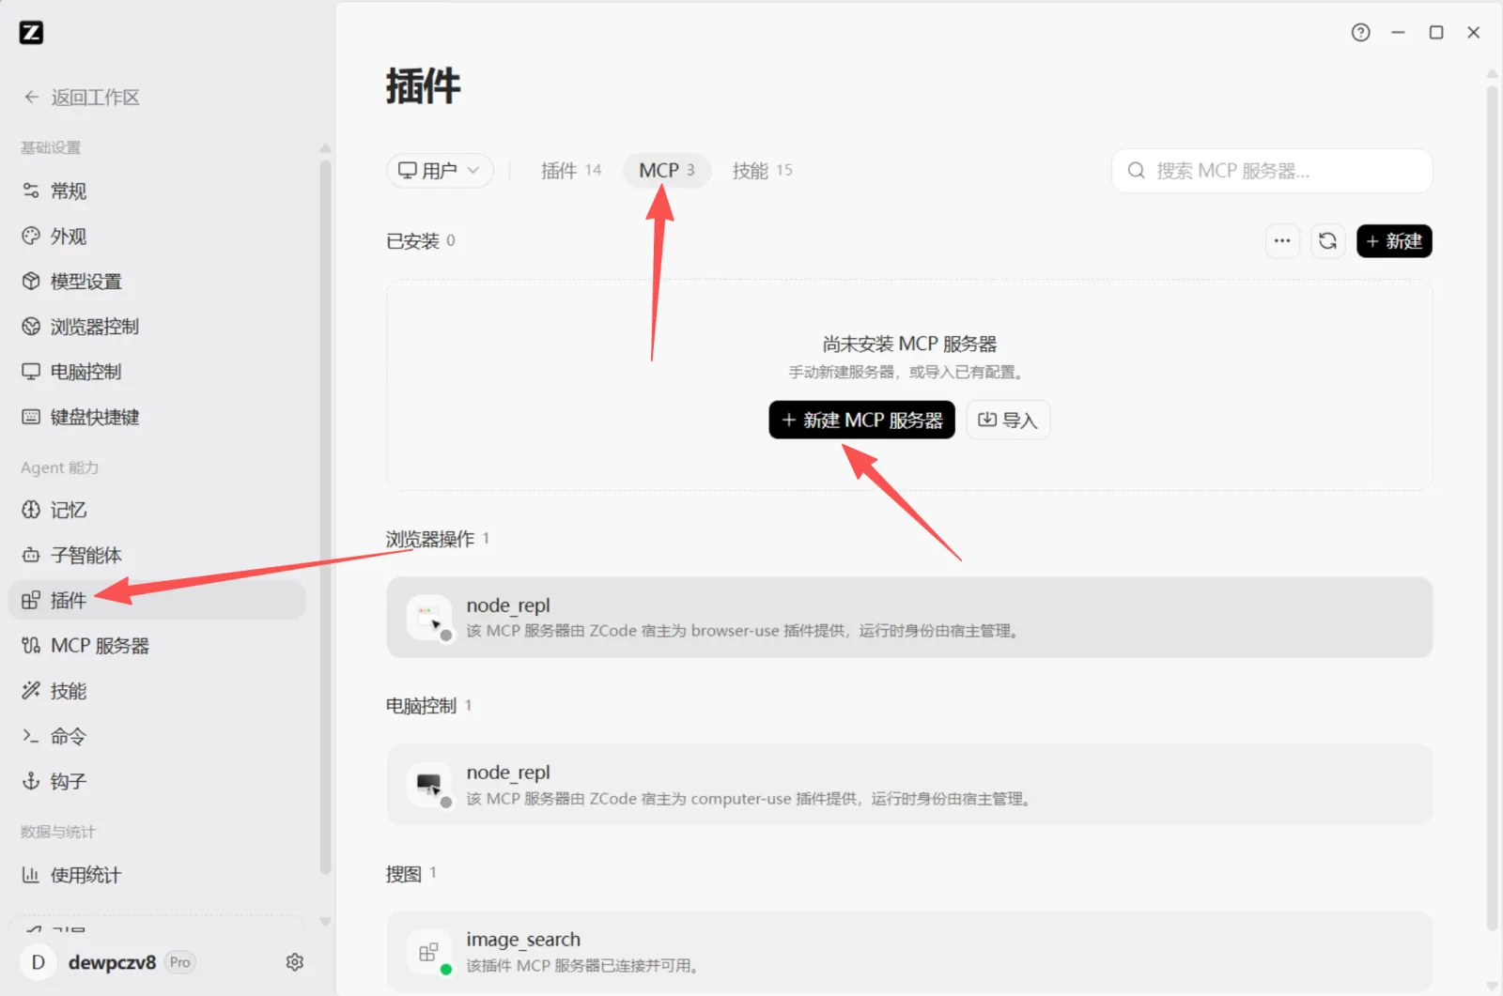
Task: Click the black 新建 button
Action: tap(1394, 241)
